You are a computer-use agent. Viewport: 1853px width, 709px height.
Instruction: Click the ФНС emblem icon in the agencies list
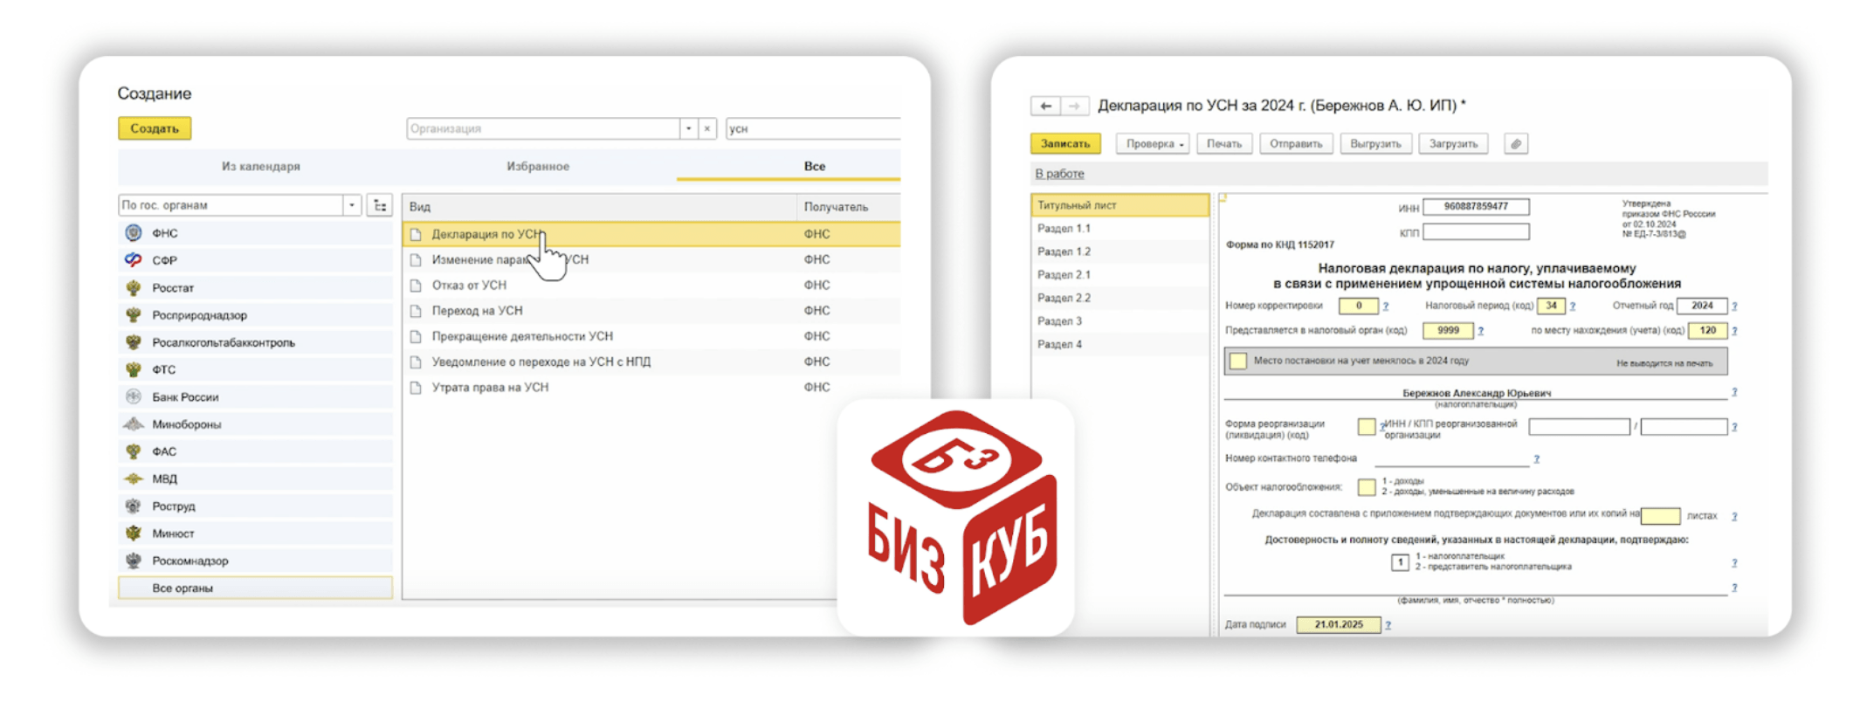click(134, 233)
